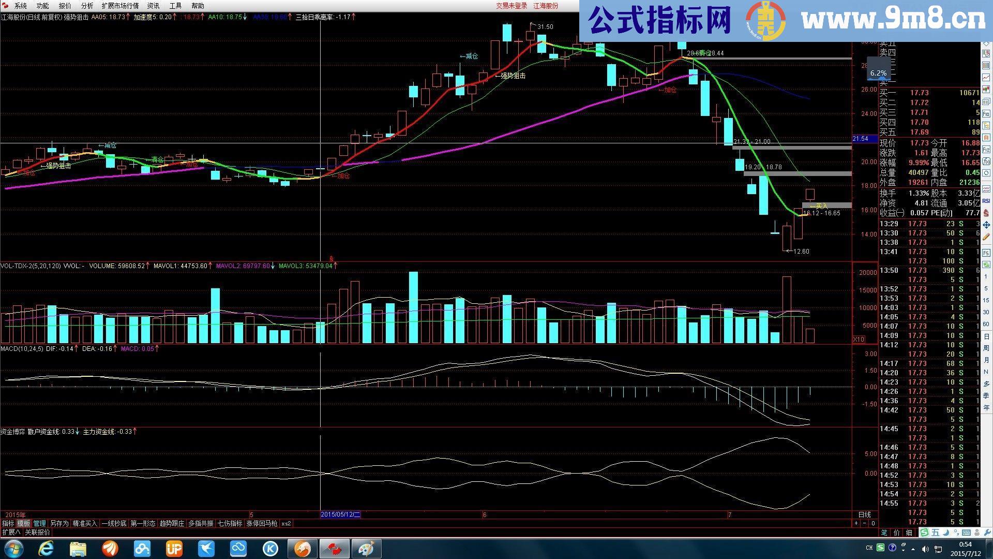Click 另存为 to save the template
The image size is (993, 559).
(59, 523)
